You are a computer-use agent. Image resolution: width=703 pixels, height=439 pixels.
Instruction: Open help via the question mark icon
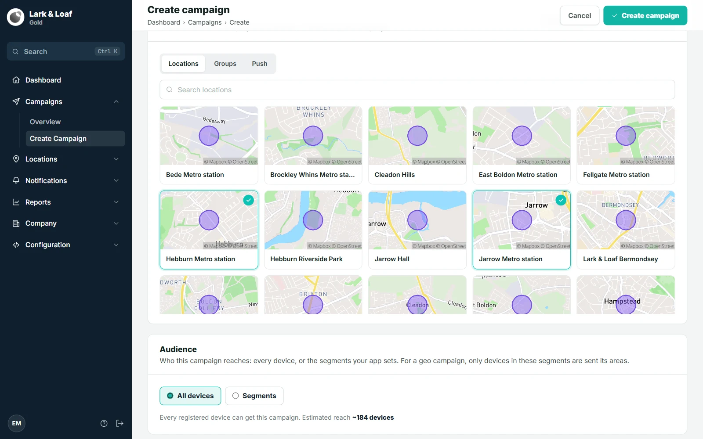tap(104, 423)
